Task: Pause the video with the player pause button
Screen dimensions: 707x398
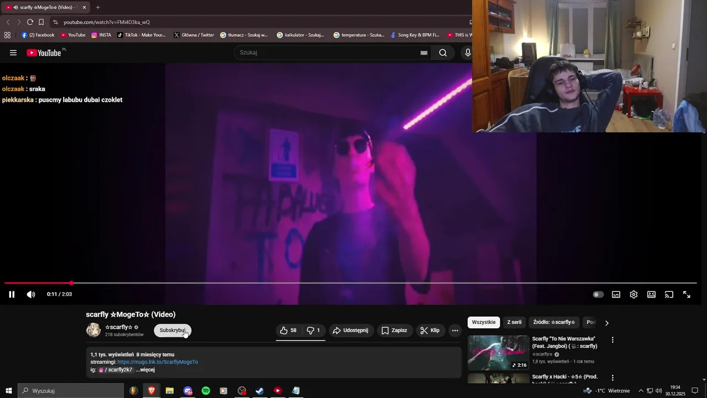Action: pos(12,294)
